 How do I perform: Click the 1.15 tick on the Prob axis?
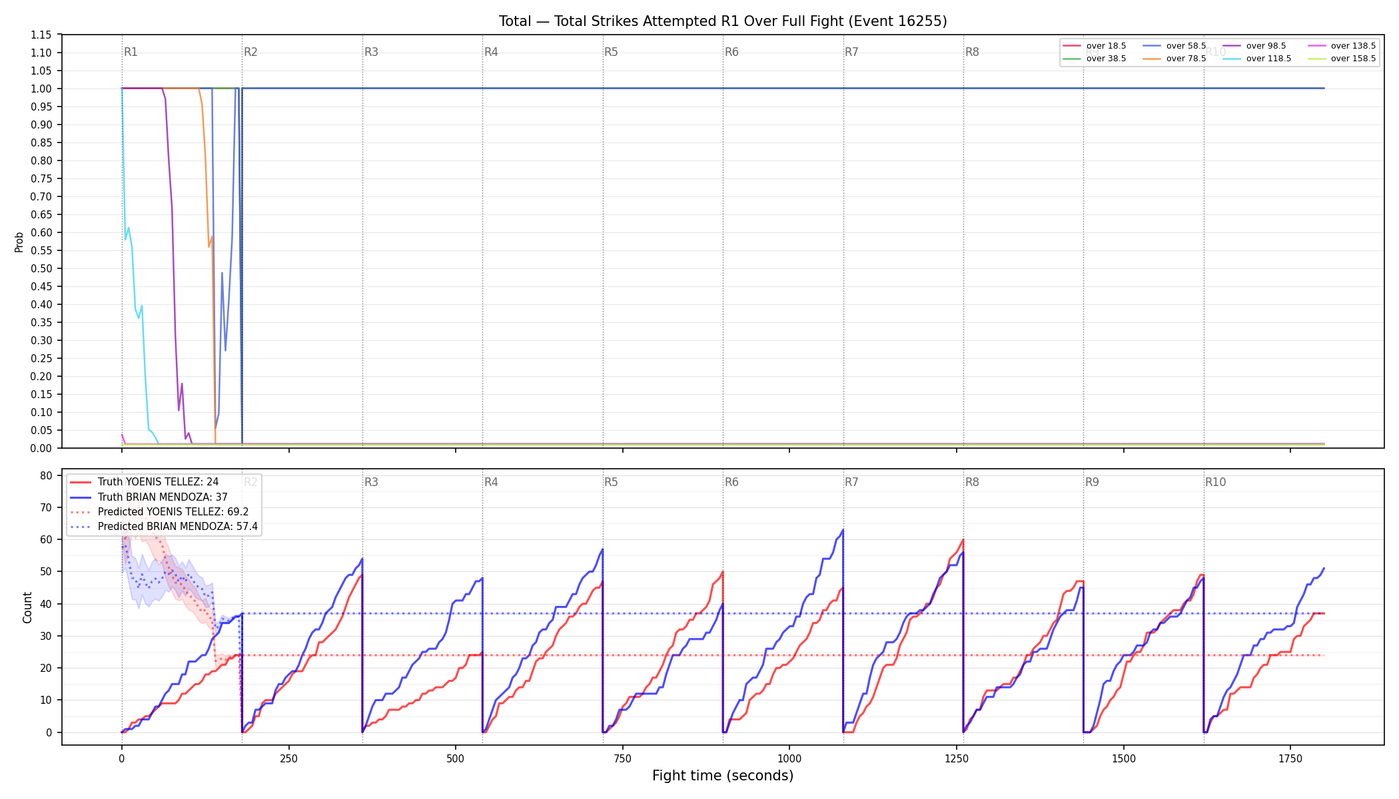tap(41, 35)
